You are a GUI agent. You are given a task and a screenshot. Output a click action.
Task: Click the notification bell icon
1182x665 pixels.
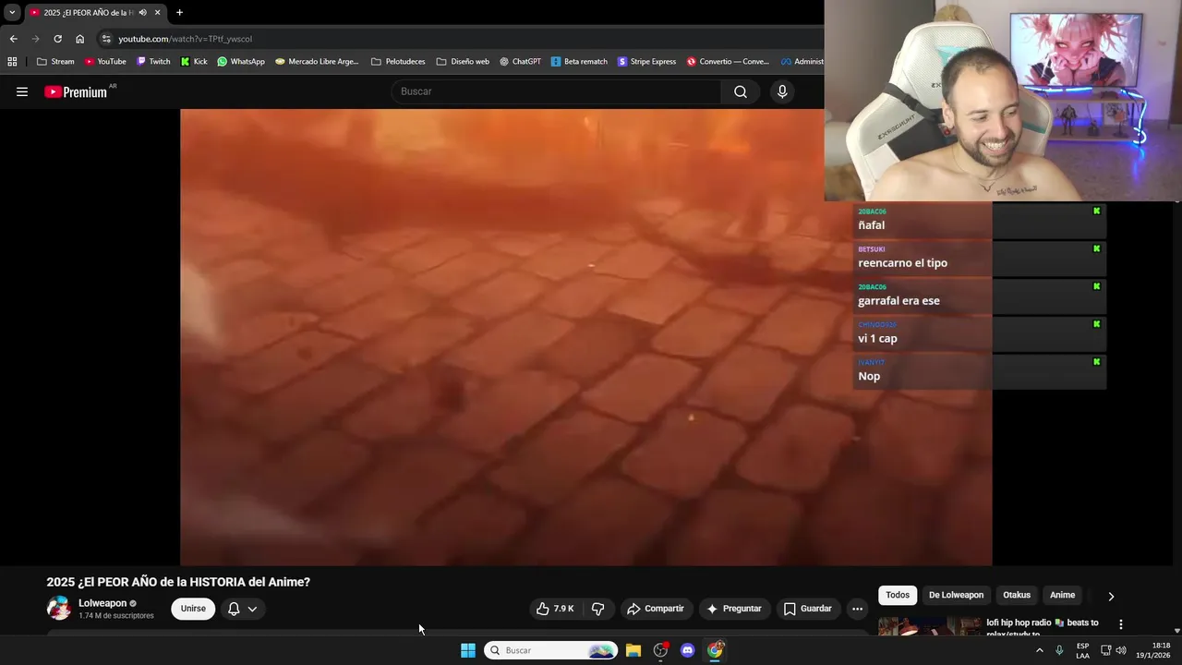(234, 609)
